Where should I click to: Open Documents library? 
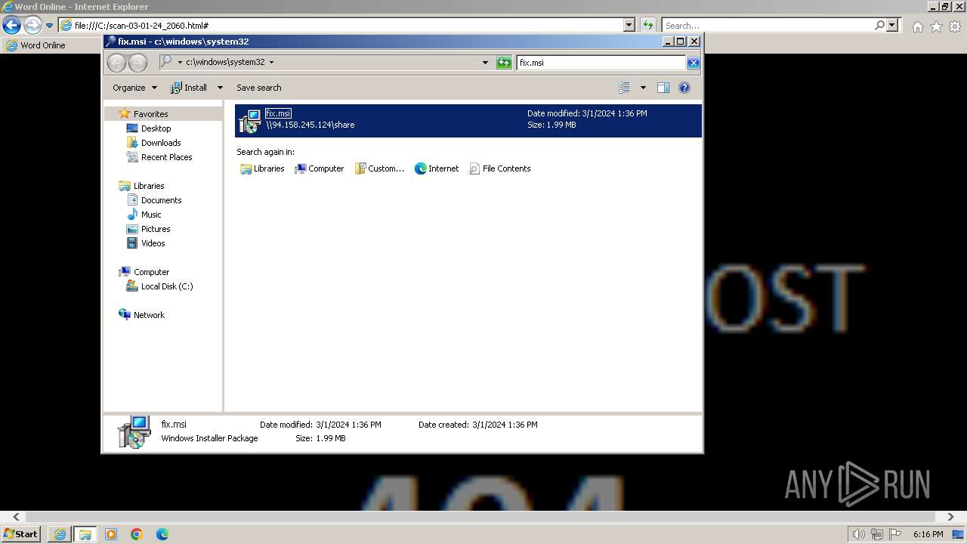pyautogui.click(x=161, y=200)
